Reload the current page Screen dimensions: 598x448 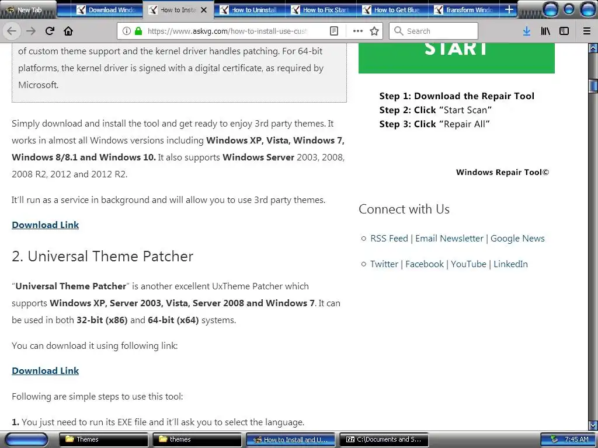[x=50, y=31]
